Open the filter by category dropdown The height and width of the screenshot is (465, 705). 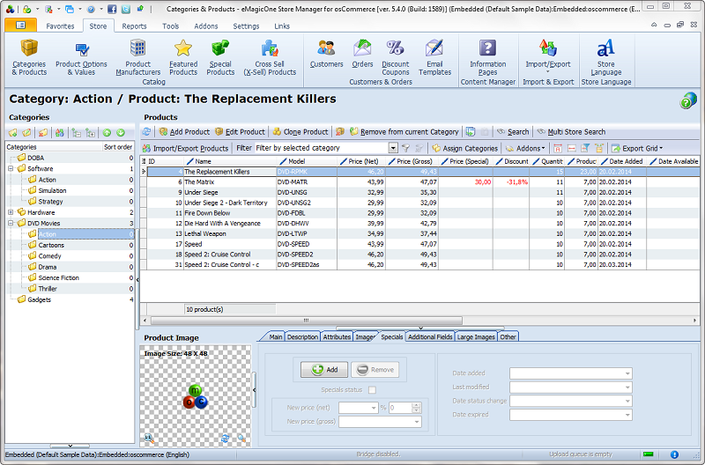point(393,148)
